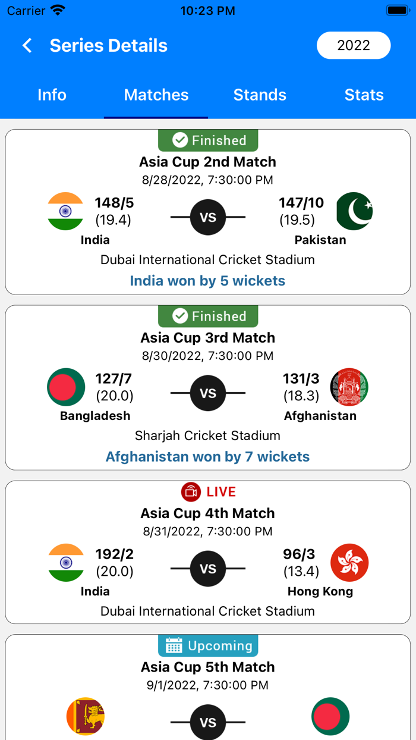Viewport: 416px width, 740px height.
Task: Open the 2022 year selector
Action: pos(353,45)
